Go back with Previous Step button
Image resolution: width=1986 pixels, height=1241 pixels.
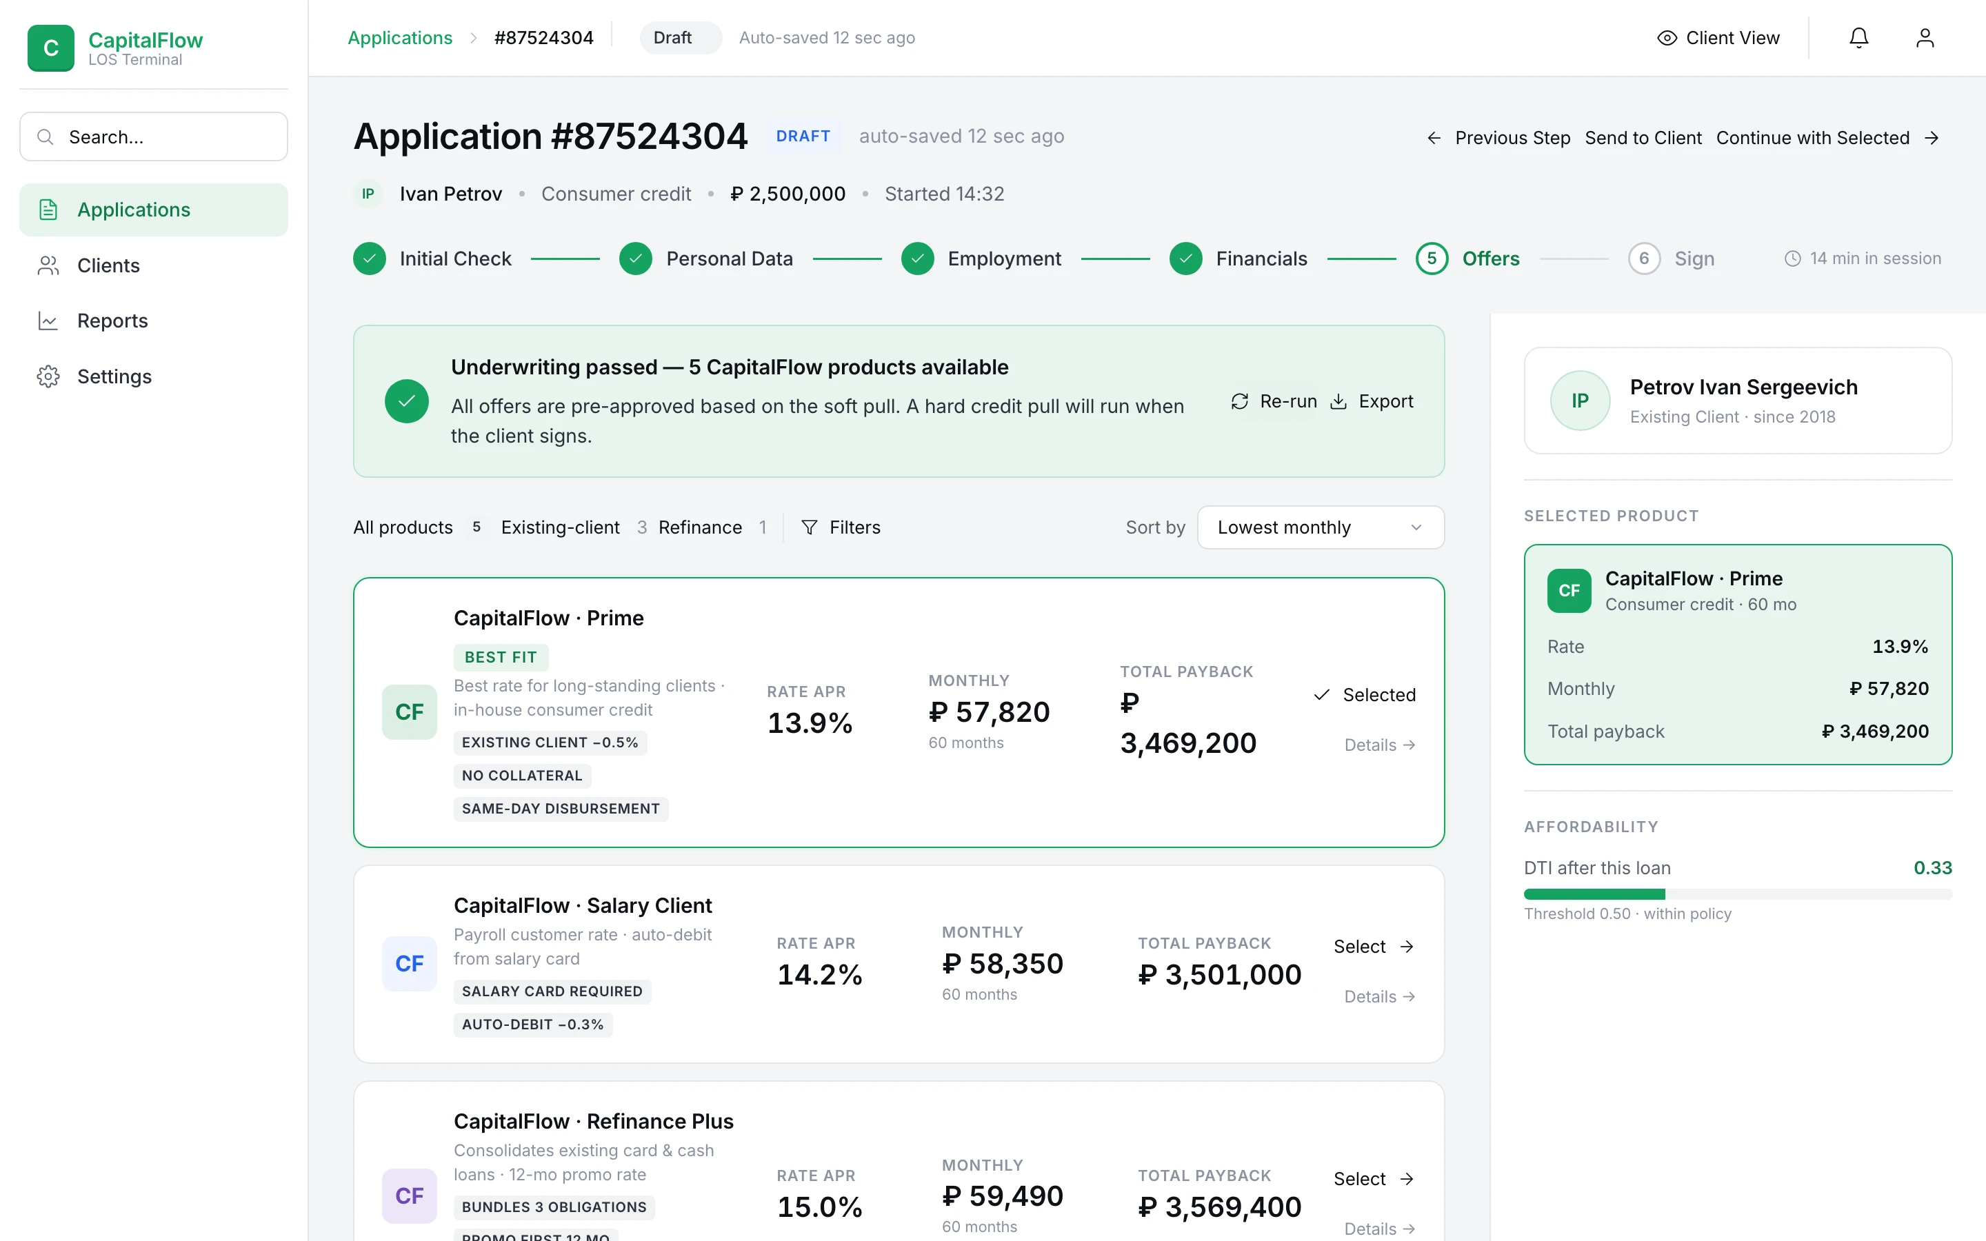(x=1498, y=138)
